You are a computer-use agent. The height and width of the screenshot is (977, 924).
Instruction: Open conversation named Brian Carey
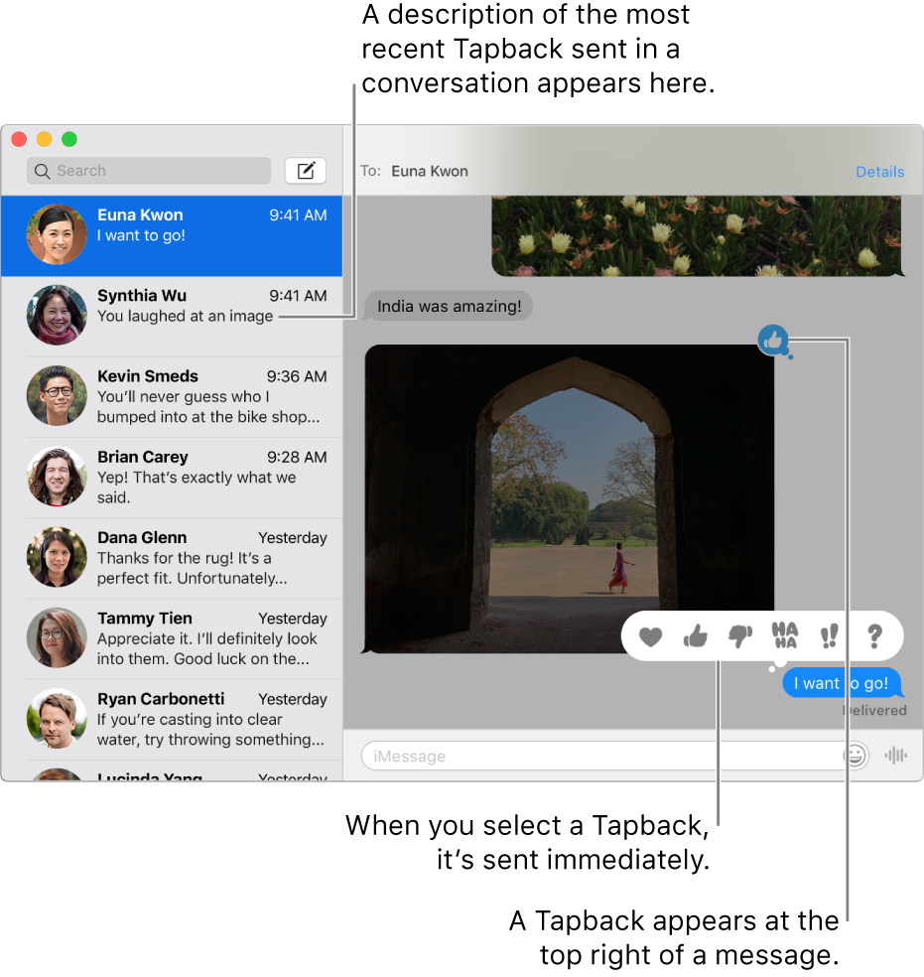(172, 478)
